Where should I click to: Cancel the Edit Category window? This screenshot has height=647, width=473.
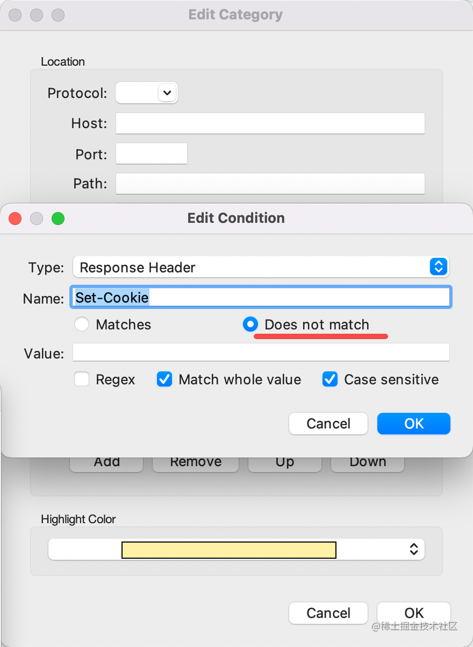pyautogui.click(x=328, y=613)
